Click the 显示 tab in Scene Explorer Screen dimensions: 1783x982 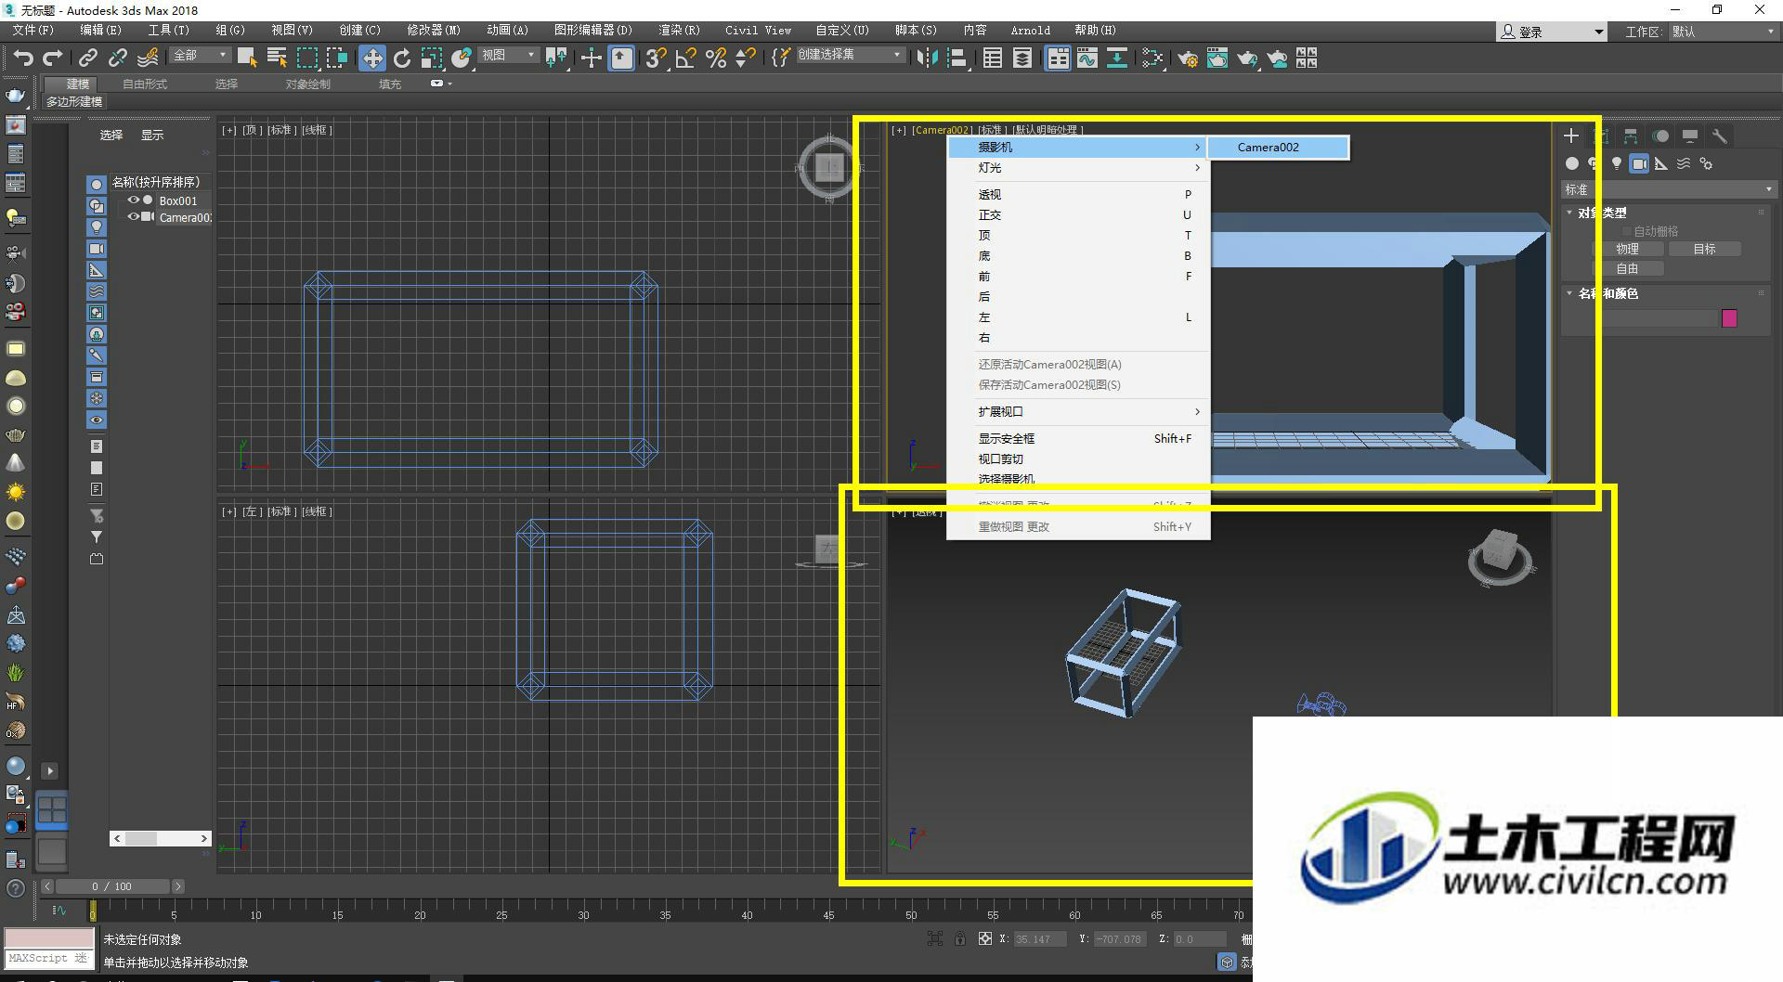pos(152,136)
